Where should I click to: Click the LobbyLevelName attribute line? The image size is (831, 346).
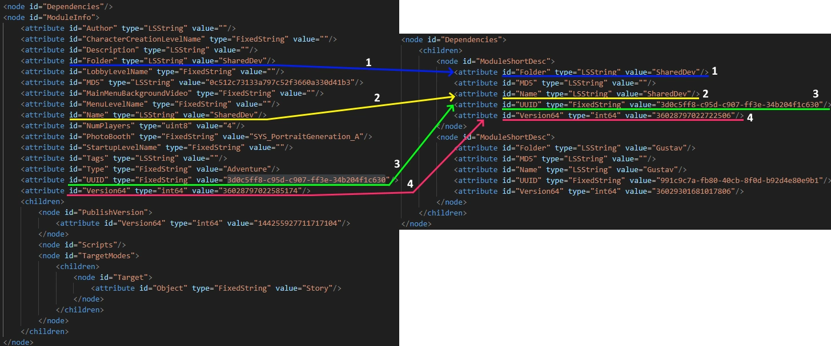click(152, 72)
